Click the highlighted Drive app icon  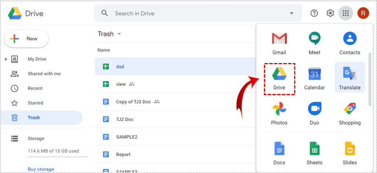(279, 78)
